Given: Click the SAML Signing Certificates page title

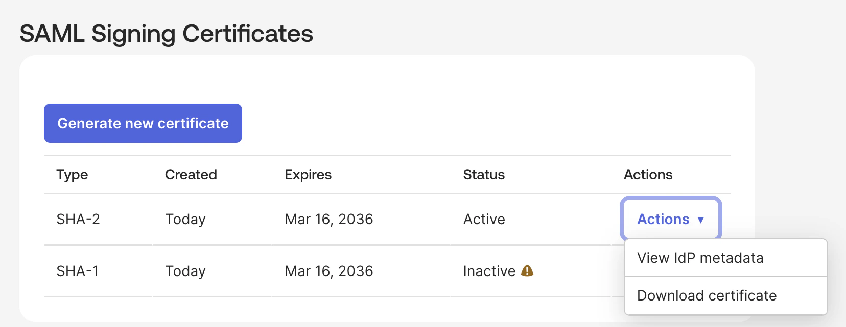Looking at the screenshot, I should click(167, 34).
